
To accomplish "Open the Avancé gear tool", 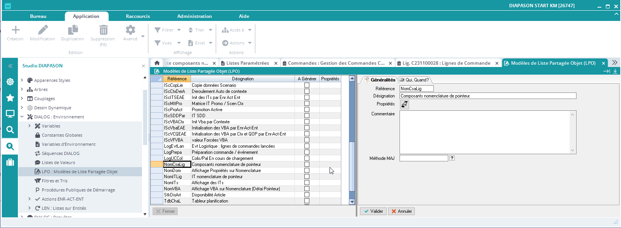I will 131,30.
